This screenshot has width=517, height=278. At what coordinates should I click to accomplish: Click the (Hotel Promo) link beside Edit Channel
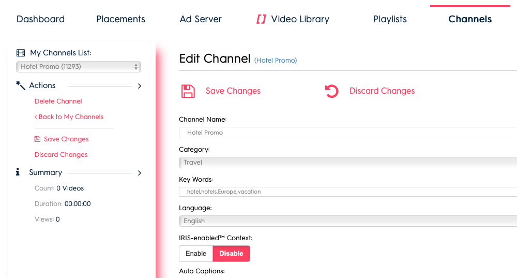click(x=276, y=61)
